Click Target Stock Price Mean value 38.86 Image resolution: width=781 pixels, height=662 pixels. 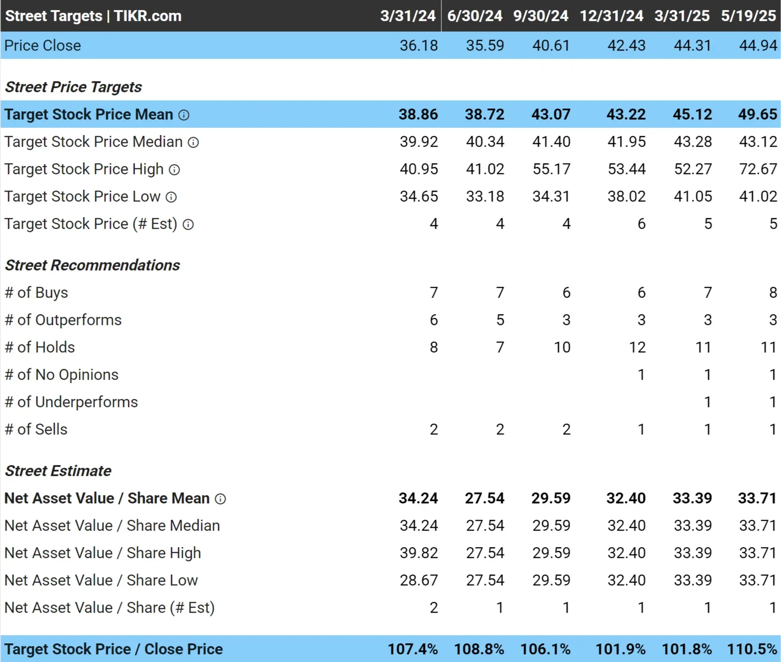point(418,114)
